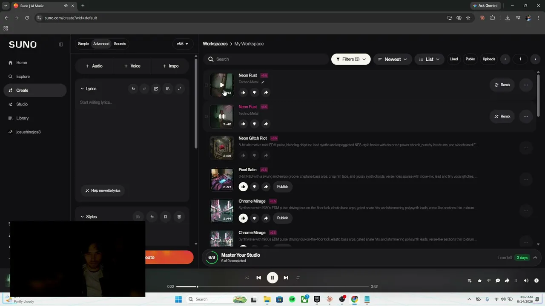Screen dimensions: 545x306
Task: Skip to the previous track
Action: (258, 278)
